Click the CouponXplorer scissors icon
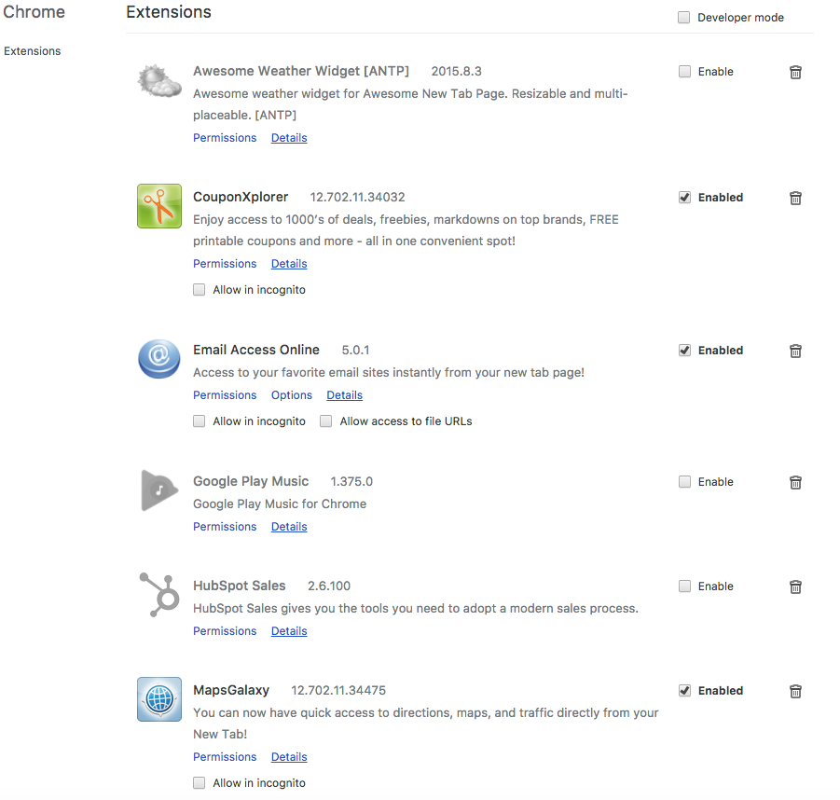The height and width of the screenshot is (800, 840). point(159,206)
